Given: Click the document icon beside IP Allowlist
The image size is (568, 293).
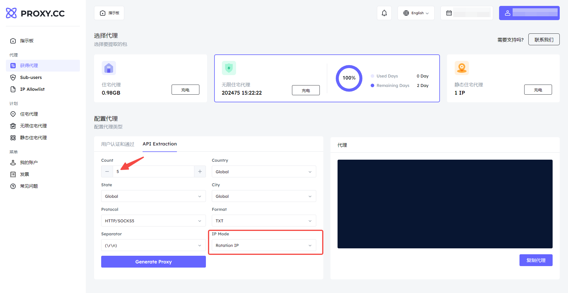Looking at the screenshot, I should point(13,89).
